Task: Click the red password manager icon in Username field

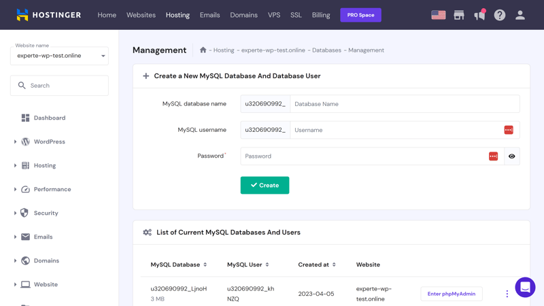Action: [509, 130]
